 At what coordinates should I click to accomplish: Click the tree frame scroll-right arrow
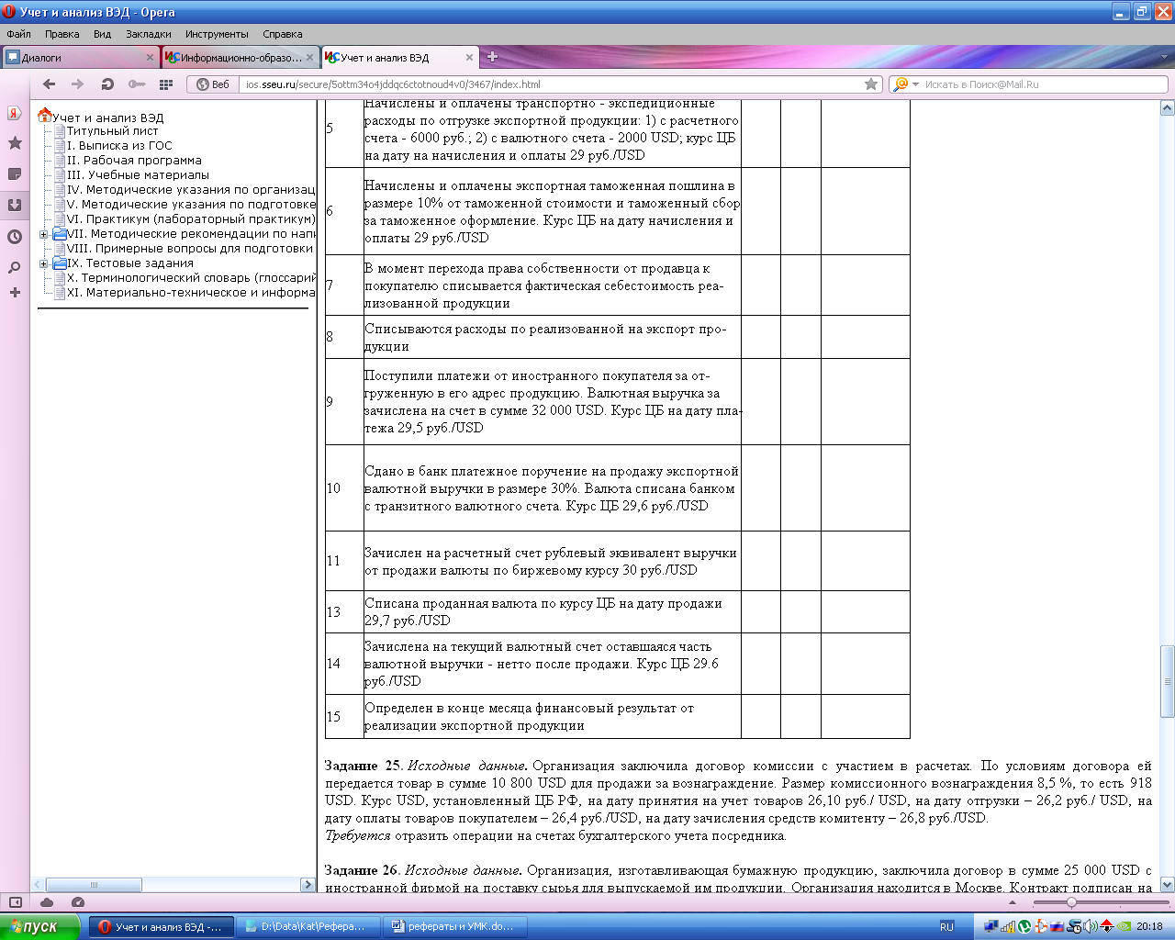click(x=308, y=885)
